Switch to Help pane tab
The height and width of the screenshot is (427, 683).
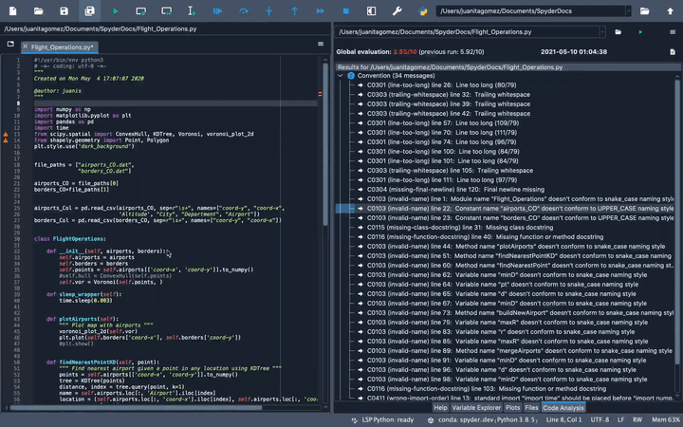(440, 408)
